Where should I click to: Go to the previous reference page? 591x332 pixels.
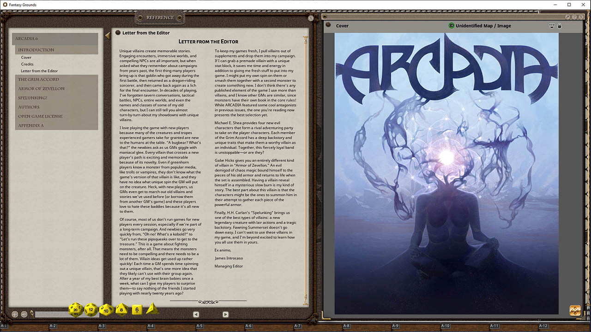point(196,314)
